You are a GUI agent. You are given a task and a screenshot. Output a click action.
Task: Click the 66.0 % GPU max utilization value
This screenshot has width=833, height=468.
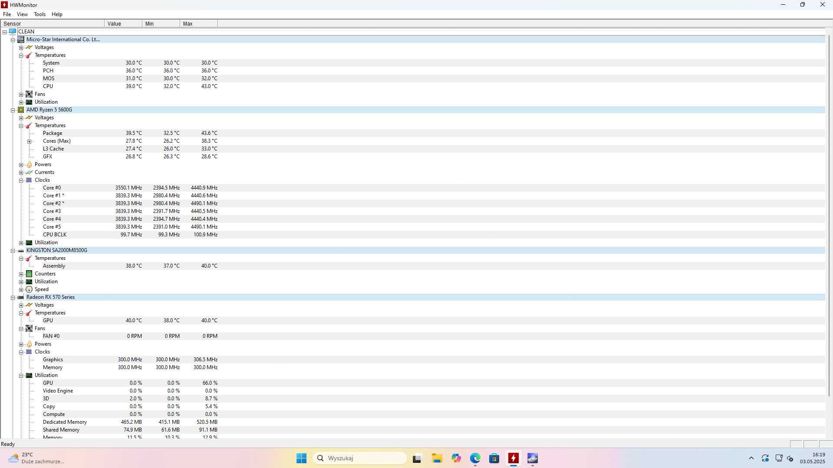click(210, 383)
